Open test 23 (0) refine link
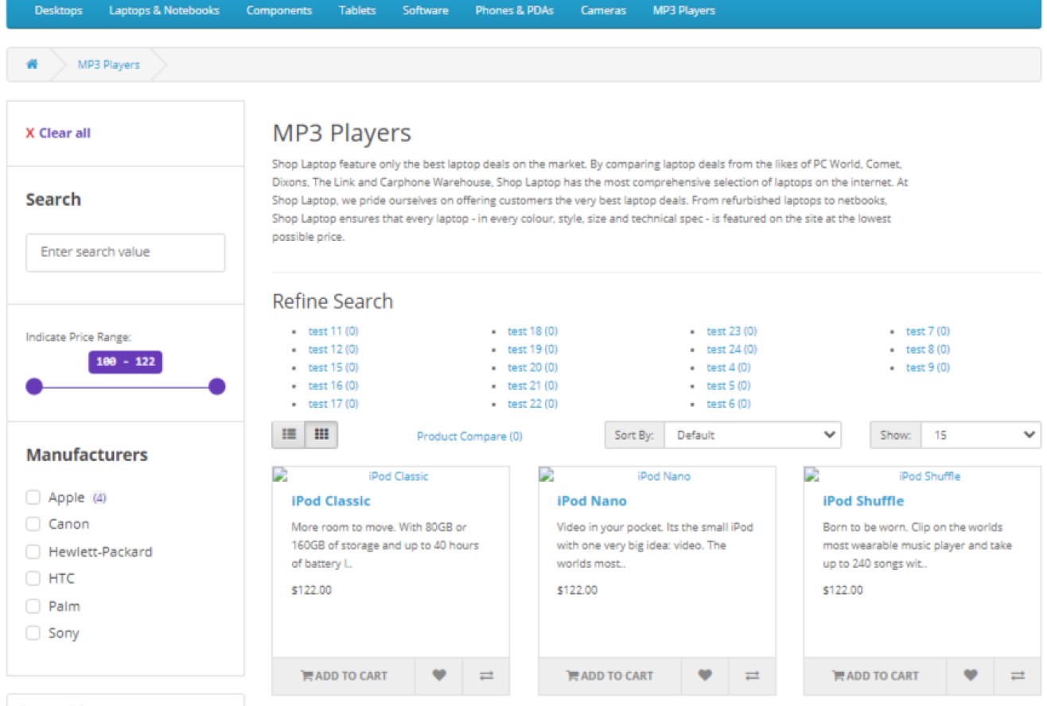Screen dimensions: 1047x706 [x=732, y=332]
